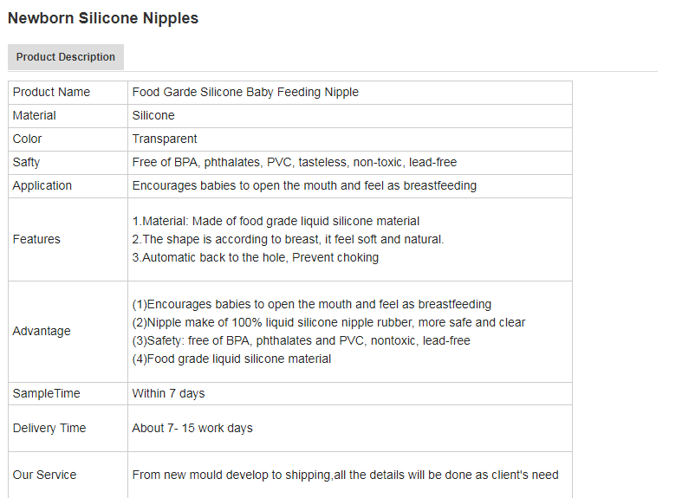
Task: Click the advantage line about 100% liquid silicone
Action: click(x=329, y=323)
